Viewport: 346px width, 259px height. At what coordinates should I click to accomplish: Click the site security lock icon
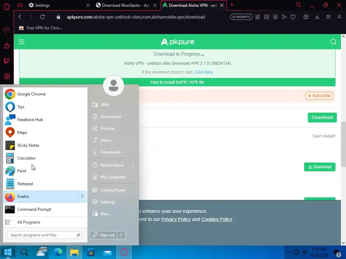click(x=58, y=17)
